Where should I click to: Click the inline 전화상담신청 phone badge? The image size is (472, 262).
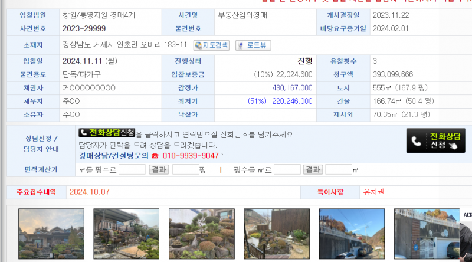107,133
